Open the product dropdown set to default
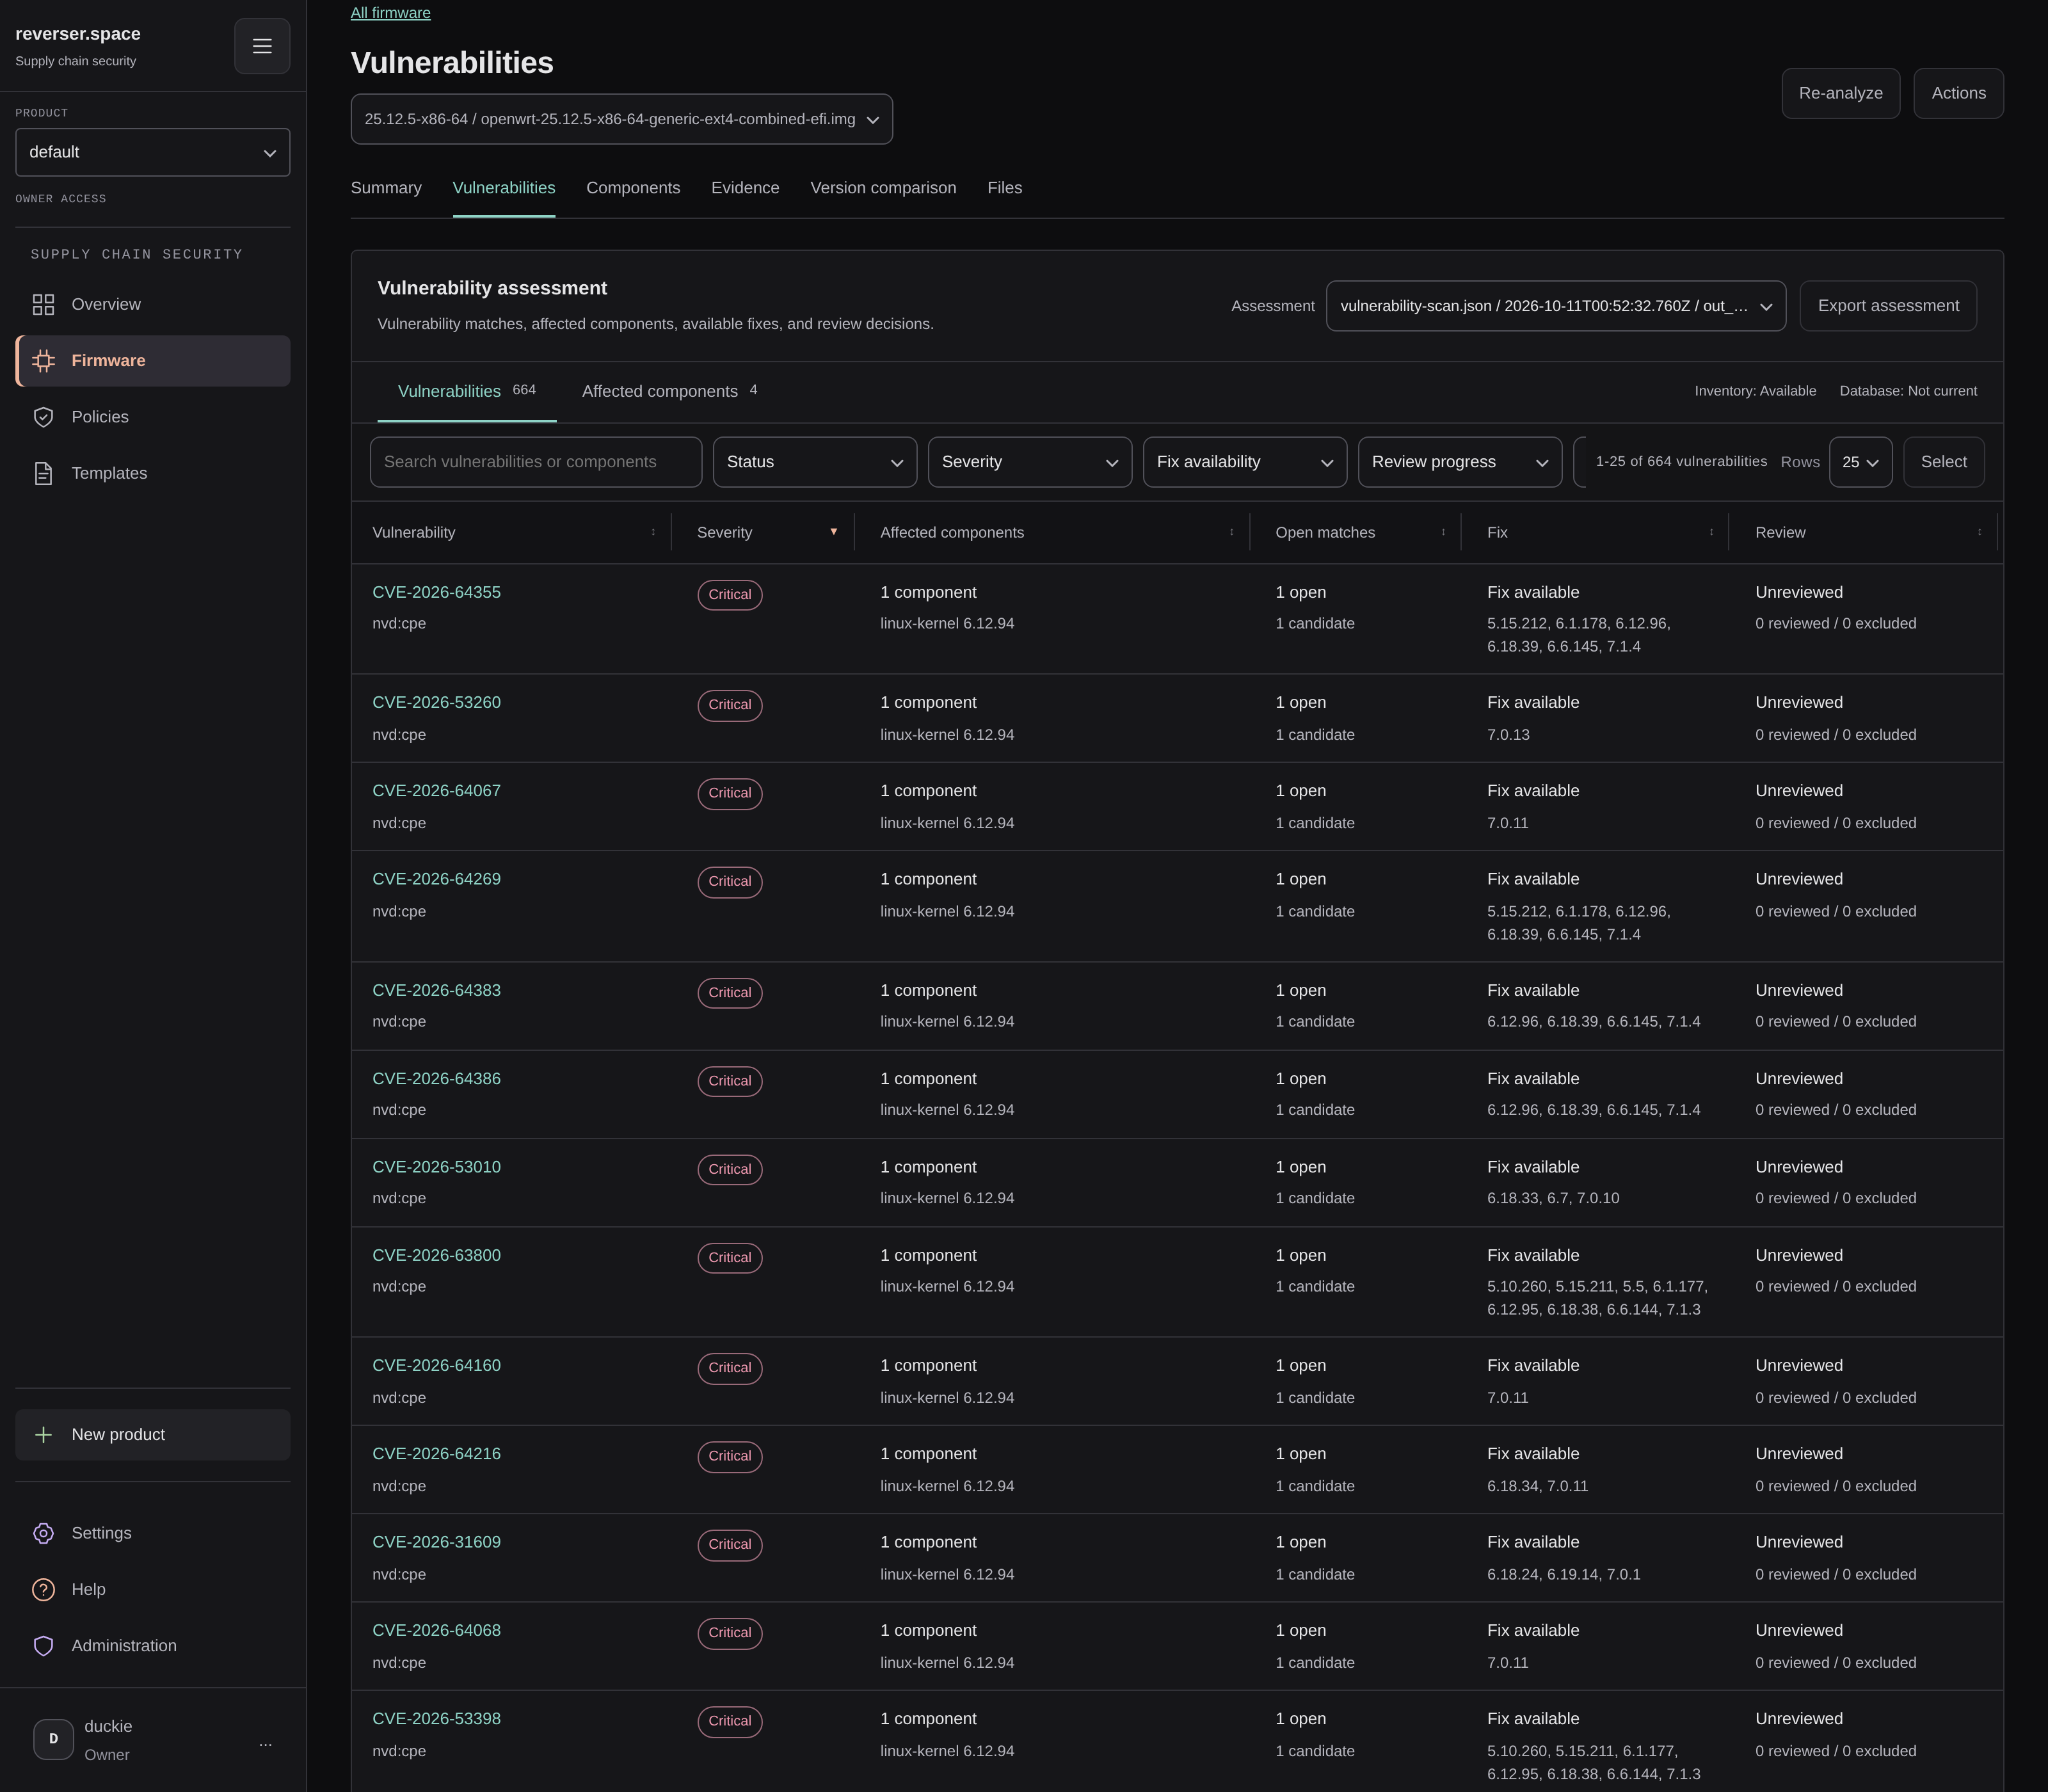This screenshot has width=2048, height=1792. coord(153,152)
